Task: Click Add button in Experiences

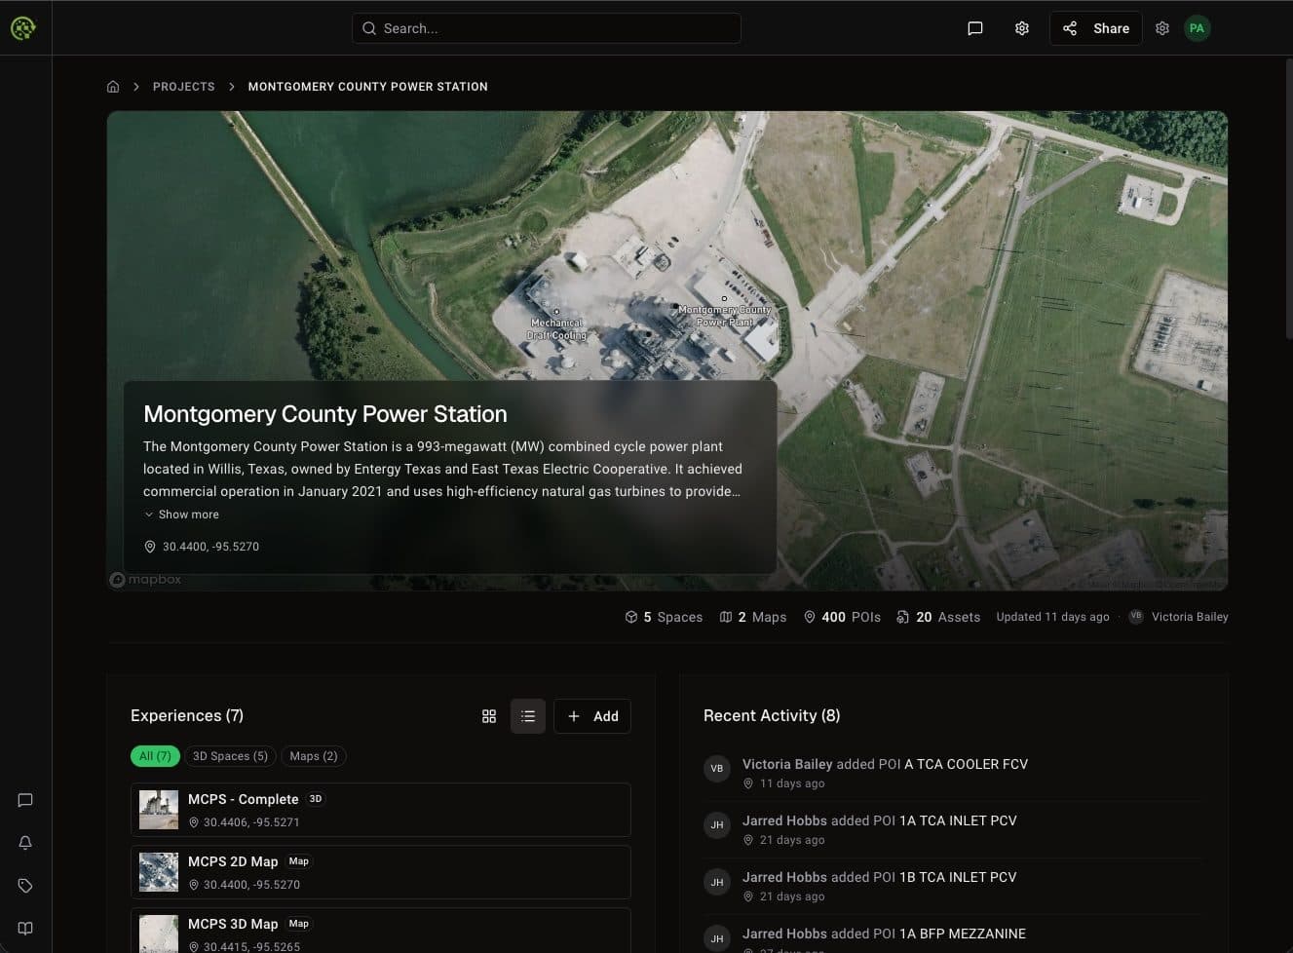Action: [592, 716]
